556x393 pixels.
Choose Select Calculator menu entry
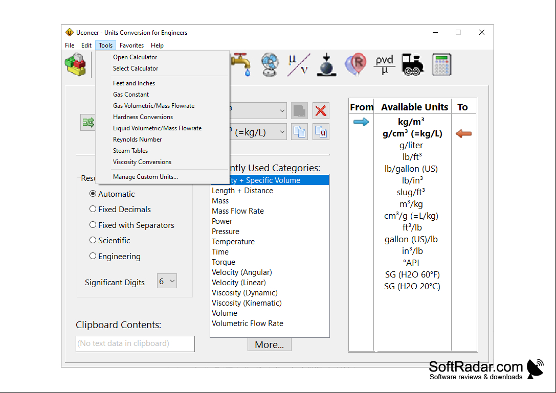(163, 68)
